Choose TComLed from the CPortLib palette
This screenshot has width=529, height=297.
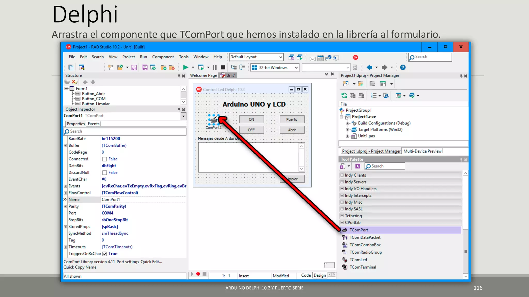click(x=358, y=260)
